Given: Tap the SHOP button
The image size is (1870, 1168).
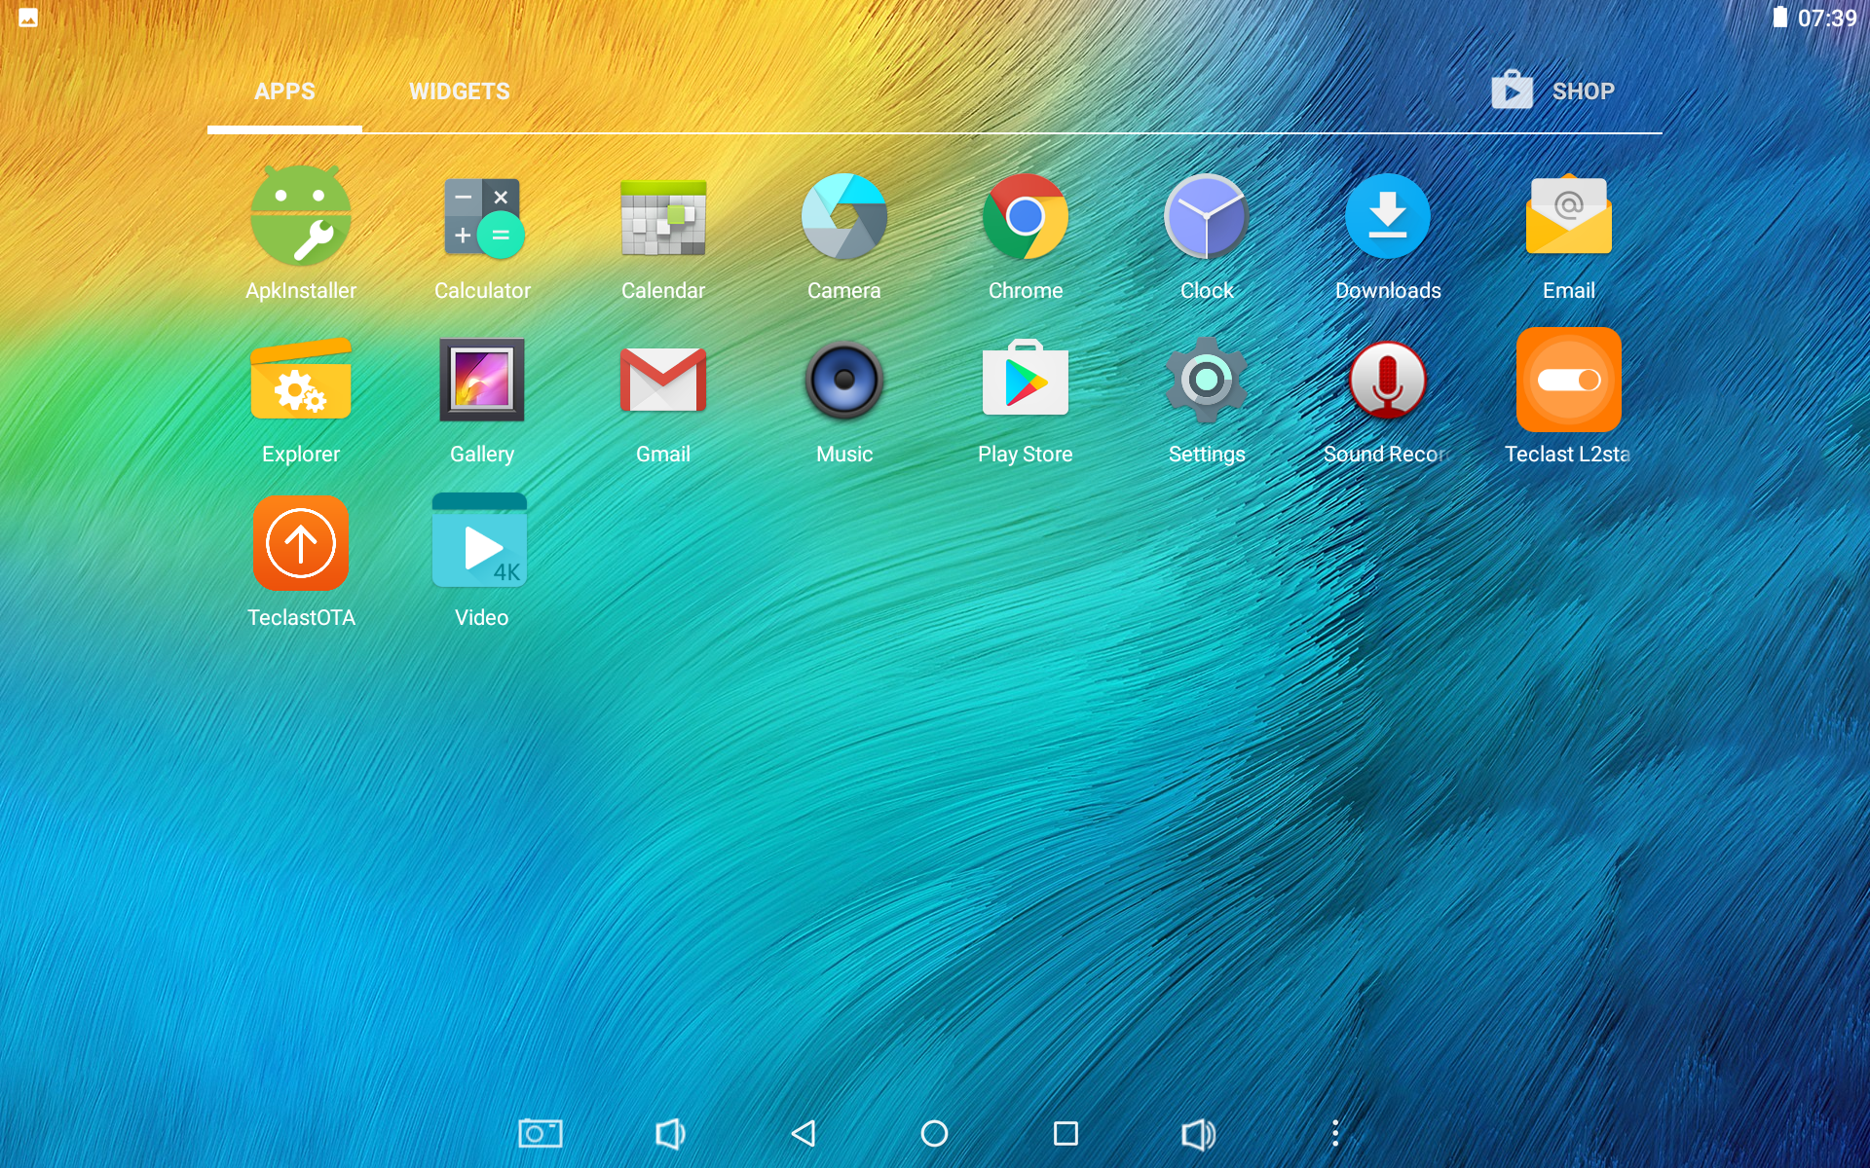Looking at the screenshot, I should 1553,91.
